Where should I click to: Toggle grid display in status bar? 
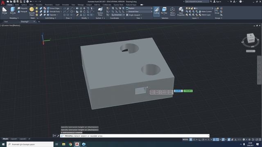tap(191, 140)
